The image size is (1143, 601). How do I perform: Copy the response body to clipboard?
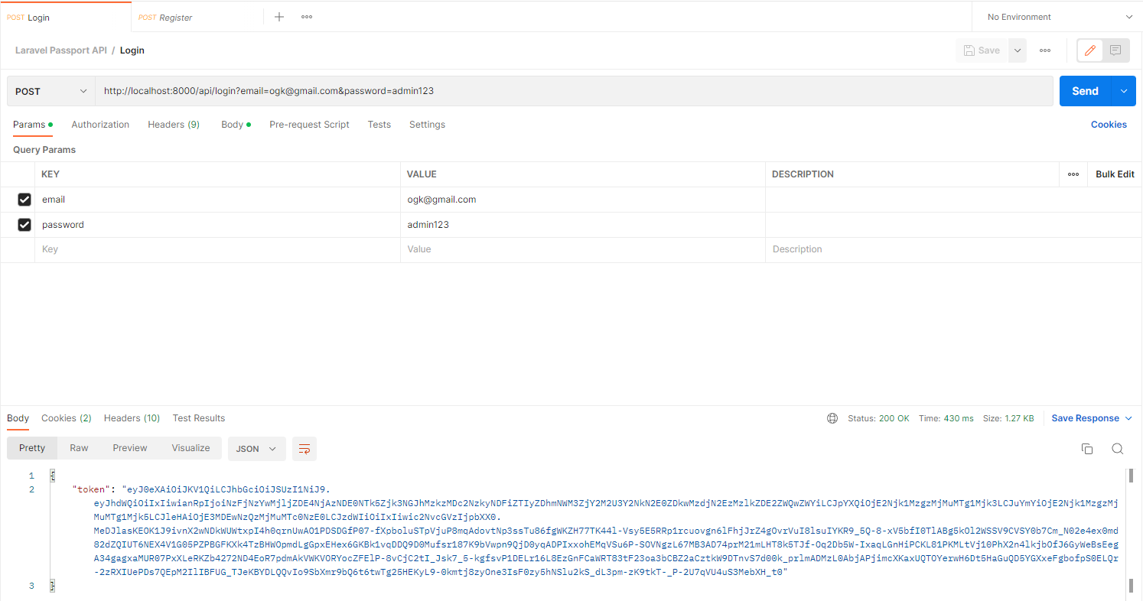click(x=1087, y=449)
